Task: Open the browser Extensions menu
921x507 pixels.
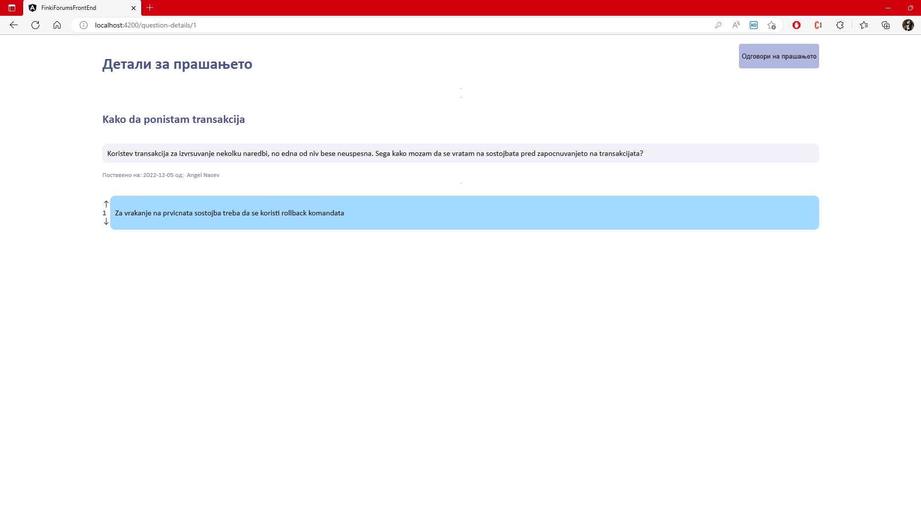Action: coord(840,25)
